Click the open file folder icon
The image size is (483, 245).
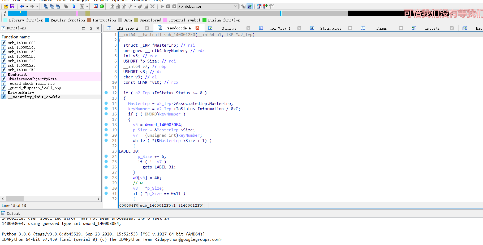(x=6, y=6)
